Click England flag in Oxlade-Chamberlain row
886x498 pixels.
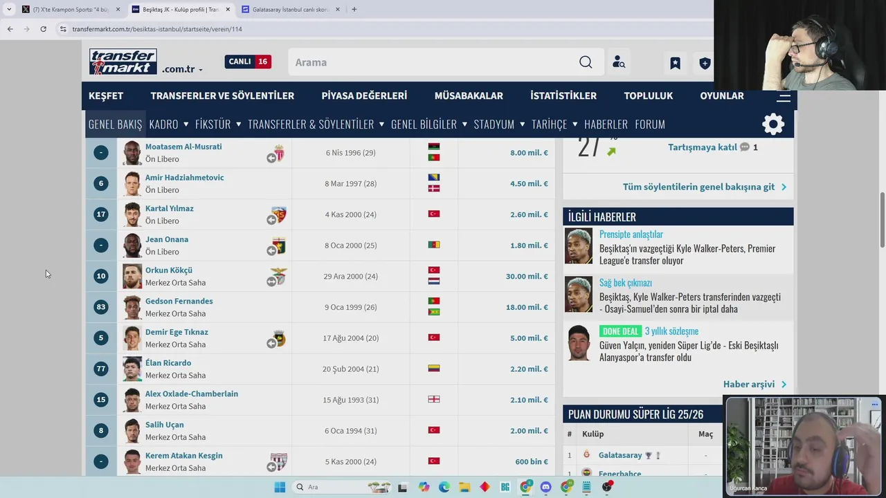(x=434, y=400)
